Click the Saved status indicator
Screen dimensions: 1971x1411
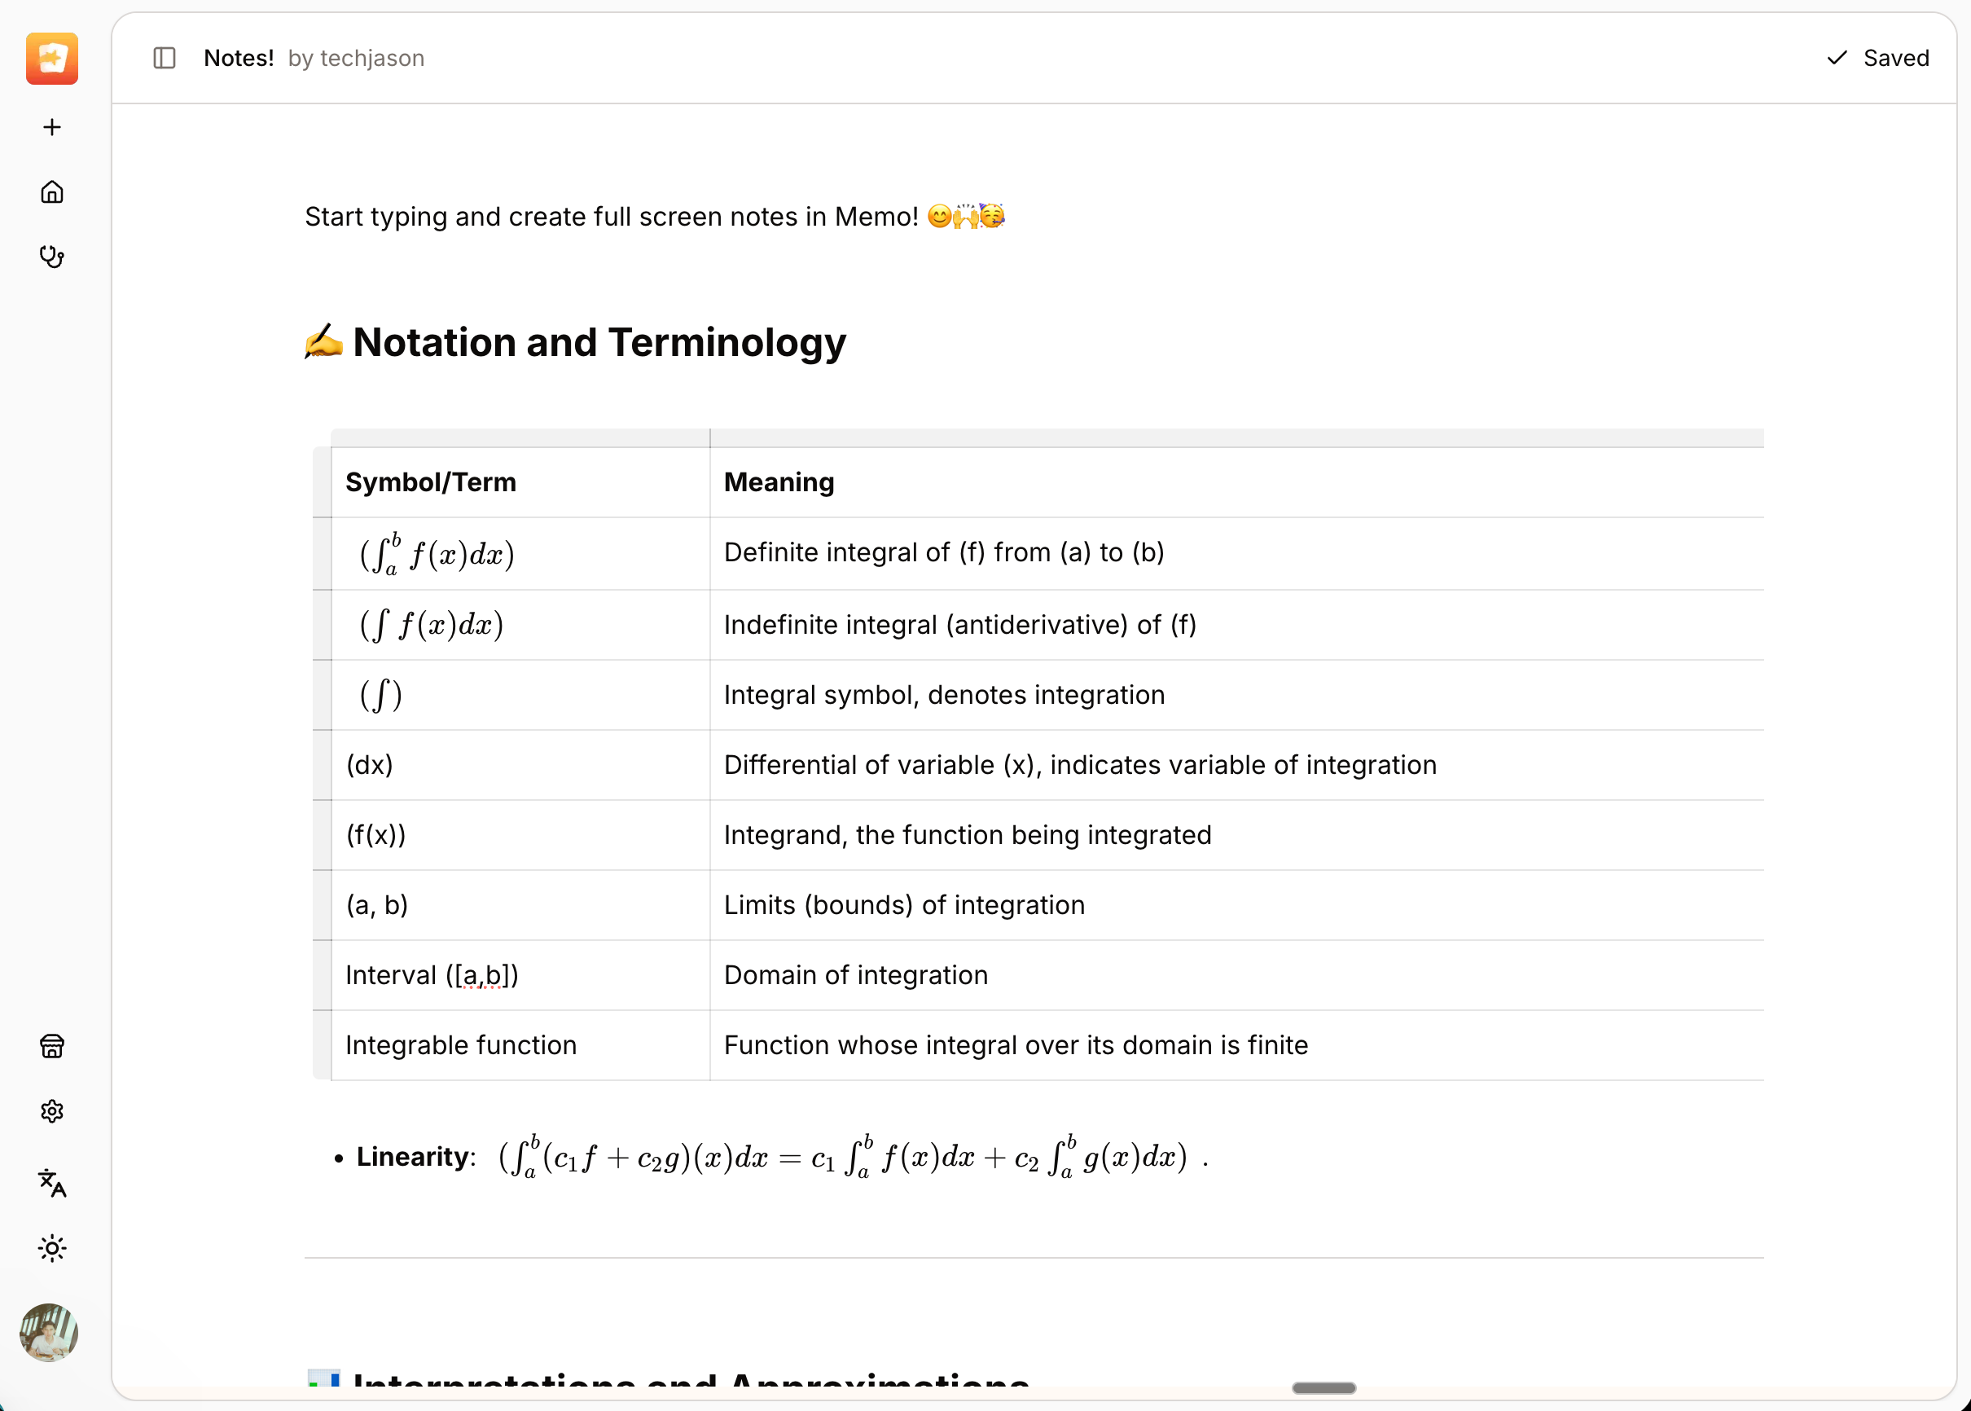coord(1878,58)
